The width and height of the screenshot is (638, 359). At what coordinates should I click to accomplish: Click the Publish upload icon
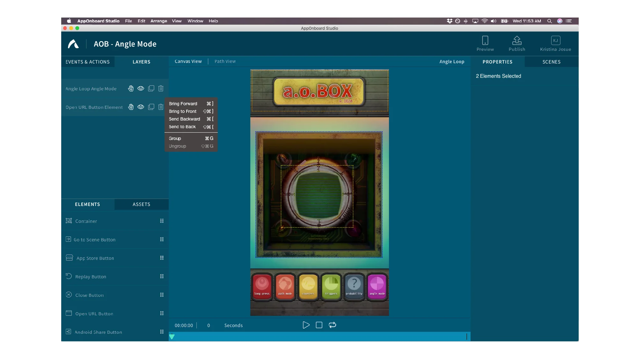click(x=517, y=41)
